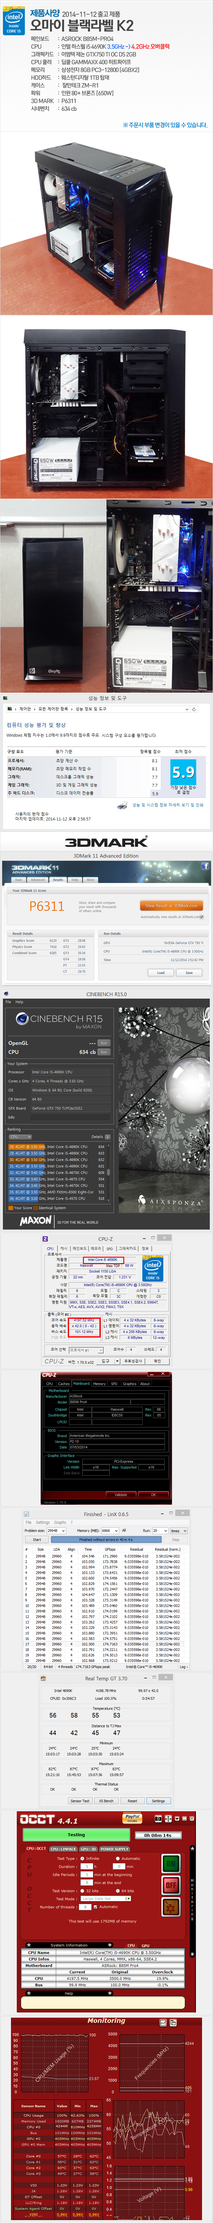This screenshot has height=2223, width=213.
Task: Click the blue 5.9 Windows Experience score badge
Action: tap(184, 772)
